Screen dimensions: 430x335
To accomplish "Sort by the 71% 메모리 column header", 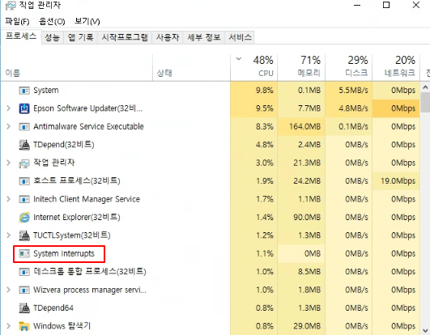I will point(301,68).
